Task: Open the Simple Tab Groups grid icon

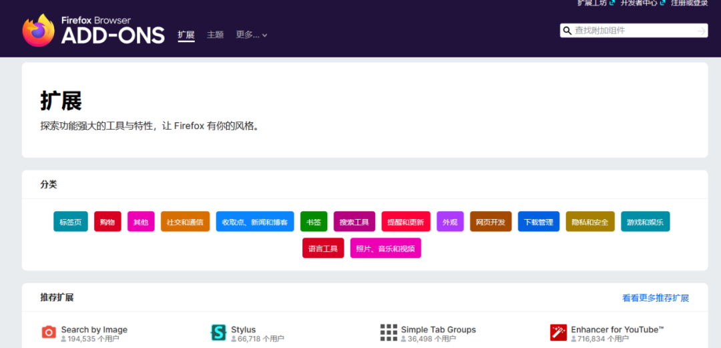Action: point(389,332)
